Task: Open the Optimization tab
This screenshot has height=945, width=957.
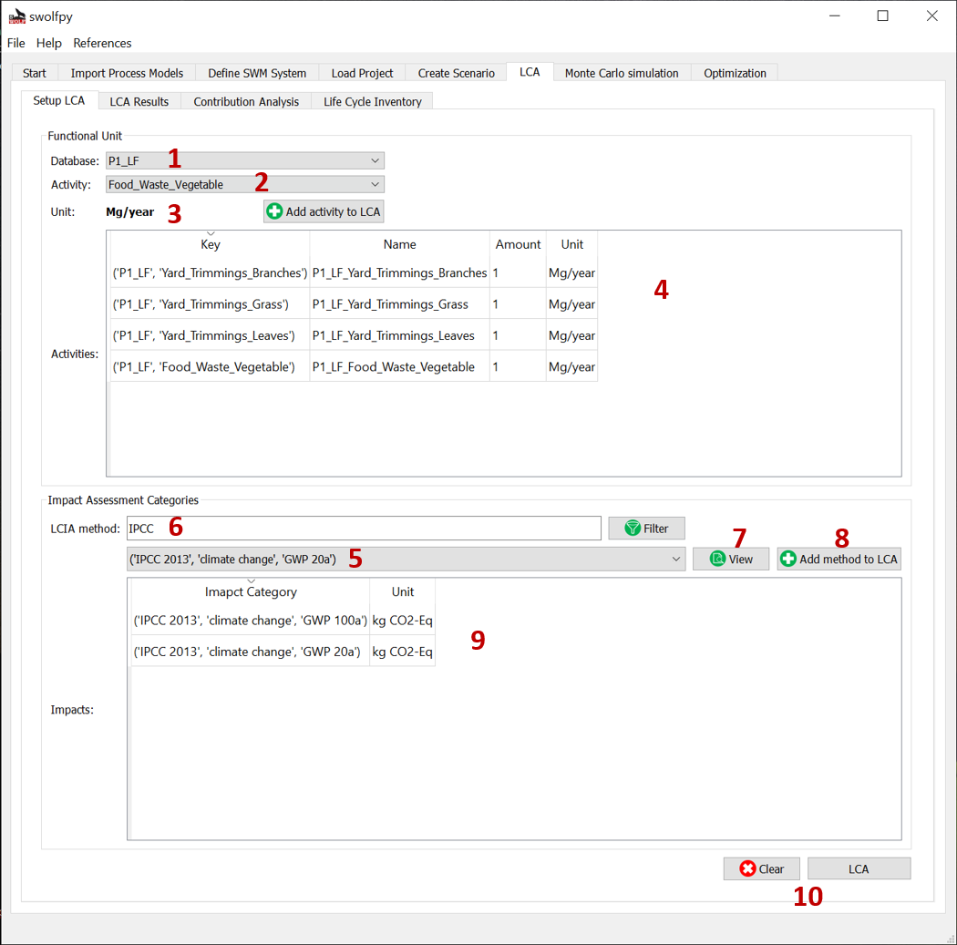Action: pos(735,73)
